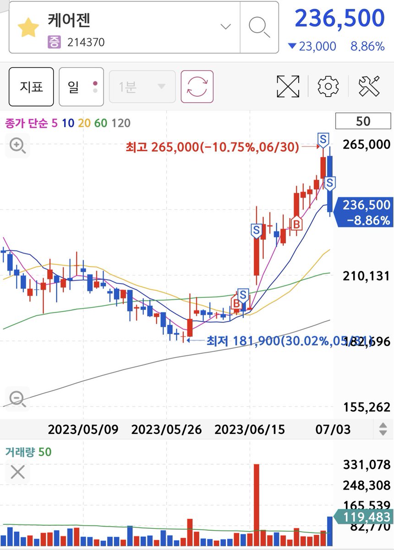Click the S sell marker on the 06/15 candle
Screen dimensions: 394x550
coord(256,230)
